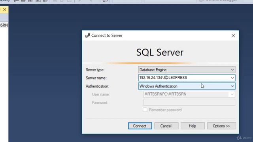253x142 pixels.
Task: Click the Server type label
Action: (x=95, y=70)
